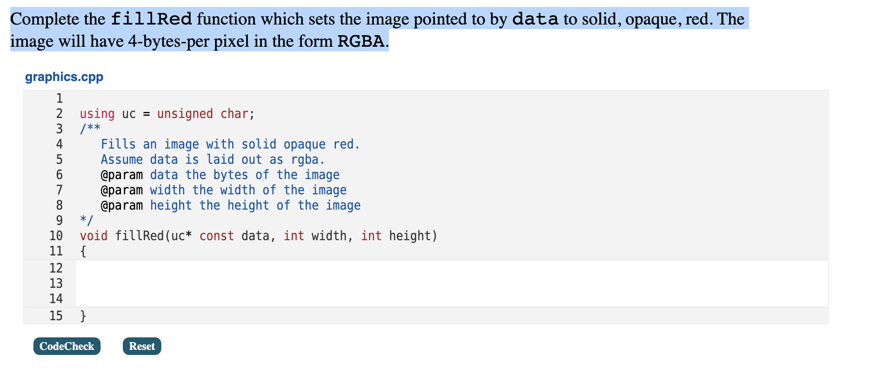
Task: Click the CodeCheck button
Action: 66,346
